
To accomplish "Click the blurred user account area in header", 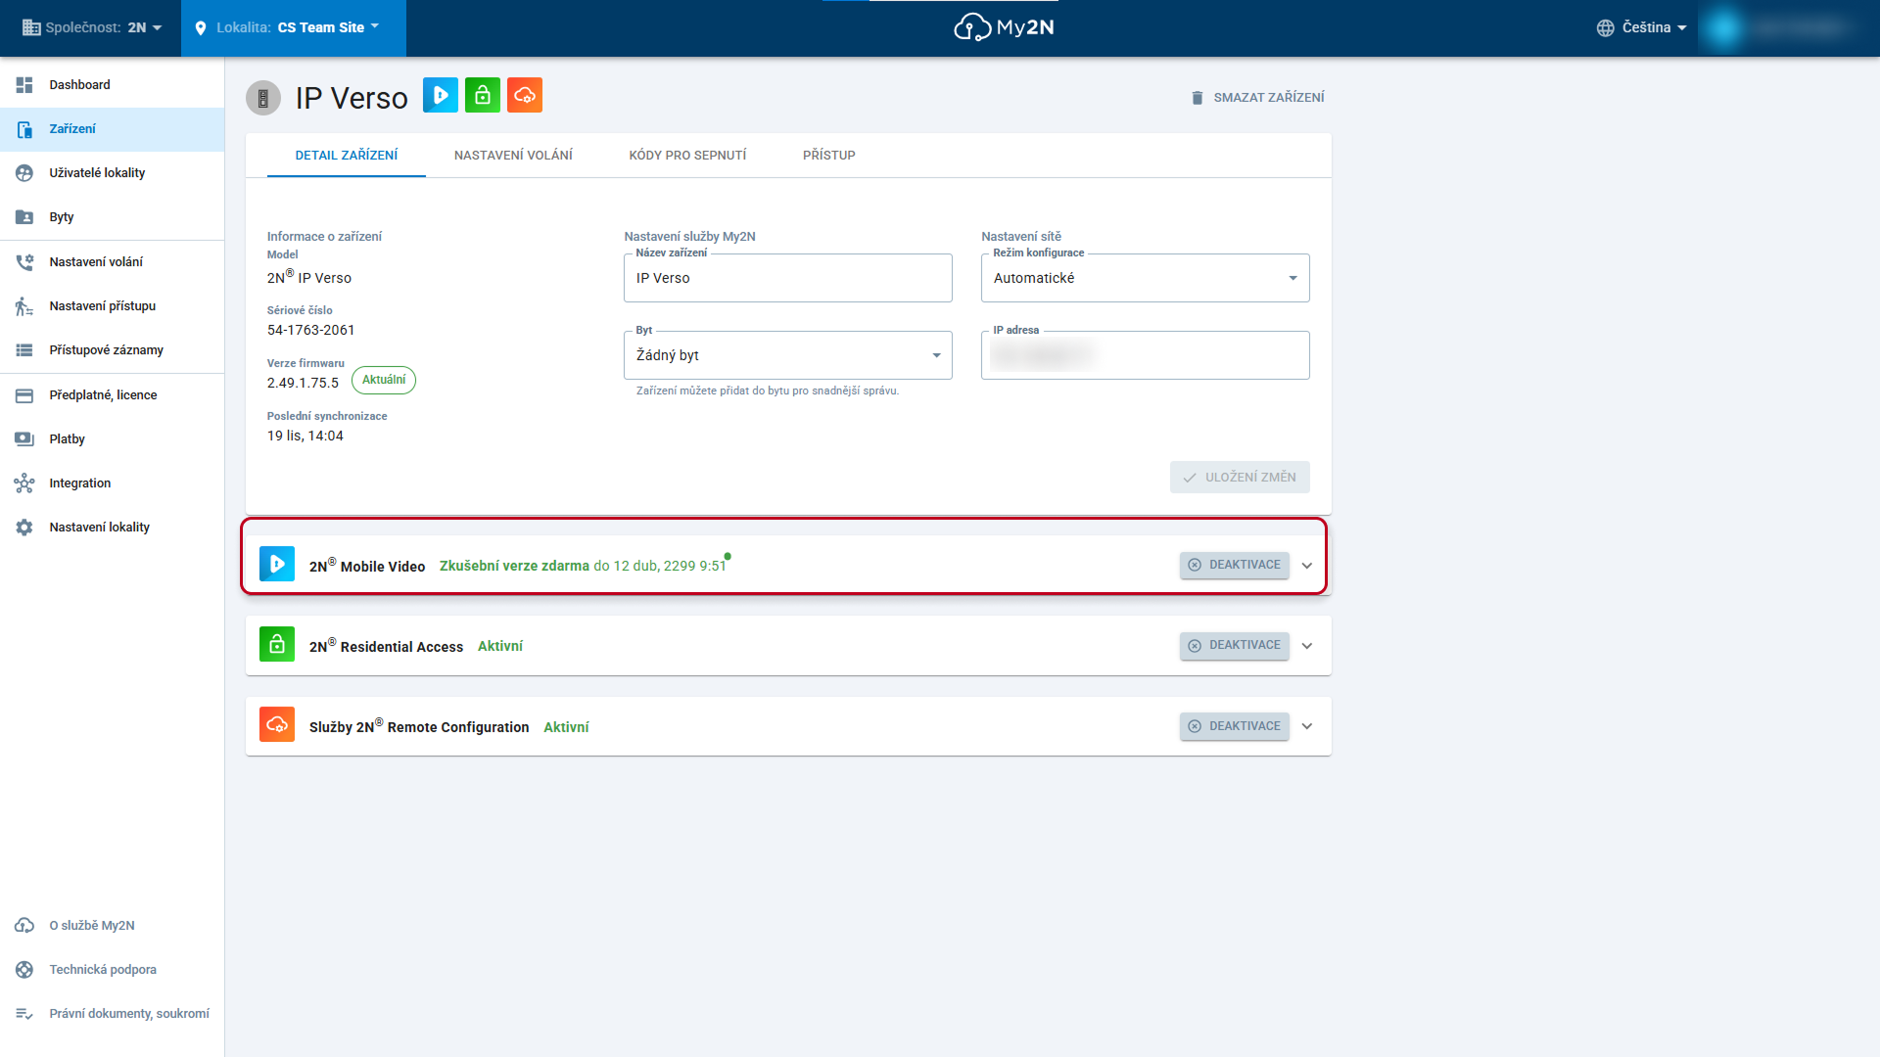I will (1788, 28).
